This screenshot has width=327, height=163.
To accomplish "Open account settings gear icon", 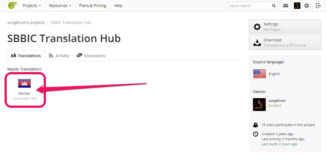I will (x=307, y=6).
